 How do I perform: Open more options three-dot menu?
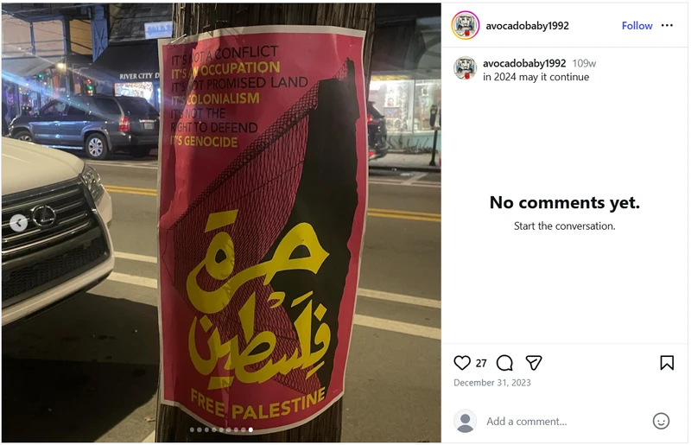click(667, 26)
